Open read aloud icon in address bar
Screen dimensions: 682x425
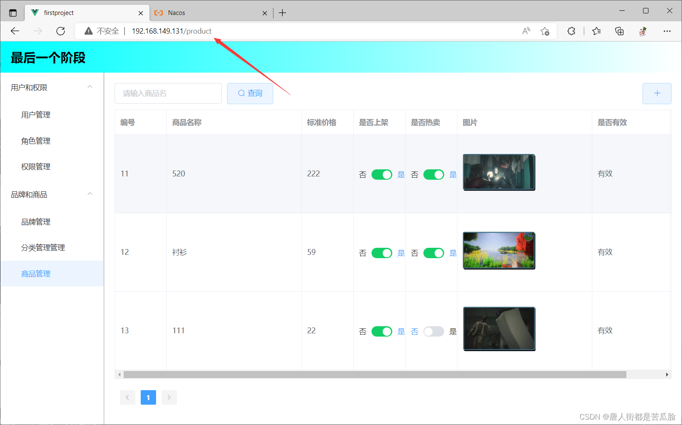pos(526,31)
